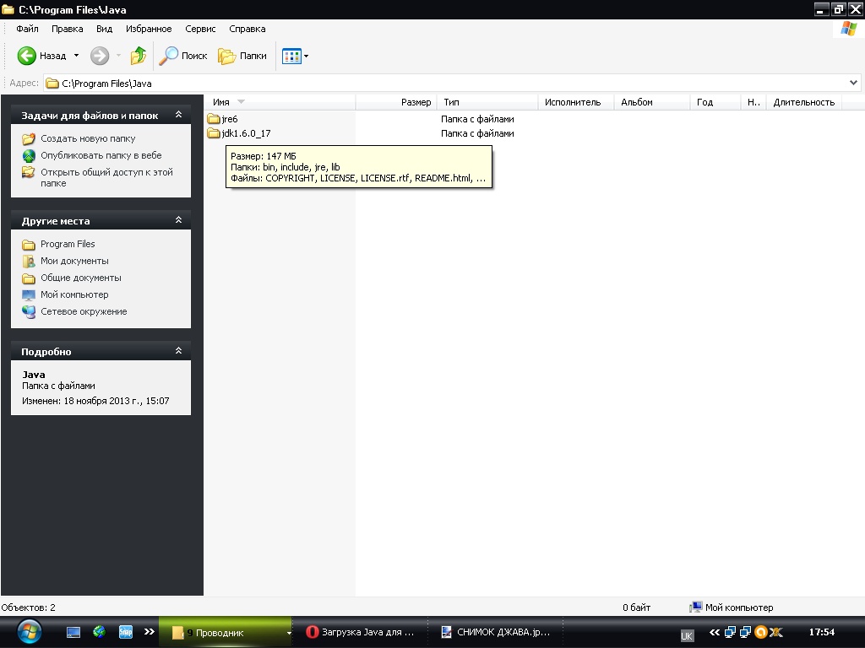Click the Исполнитель column header
The width and height of the screenshot is (865, 648).
click(x=576, y=102)
